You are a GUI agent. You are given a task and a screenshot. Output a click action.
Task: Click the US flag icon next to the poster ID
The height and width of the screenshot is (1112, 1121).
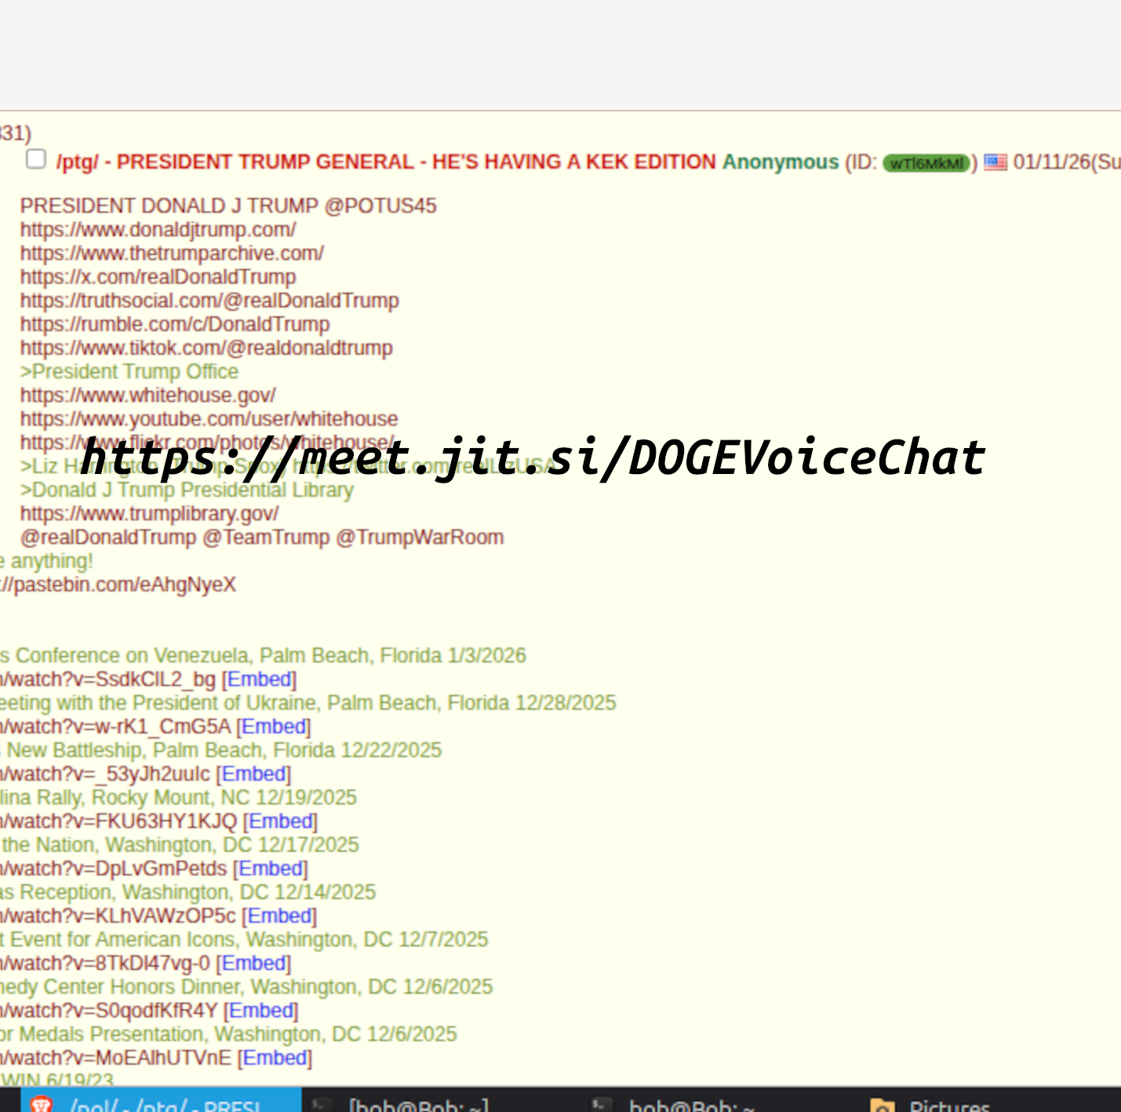coord(995,162)
